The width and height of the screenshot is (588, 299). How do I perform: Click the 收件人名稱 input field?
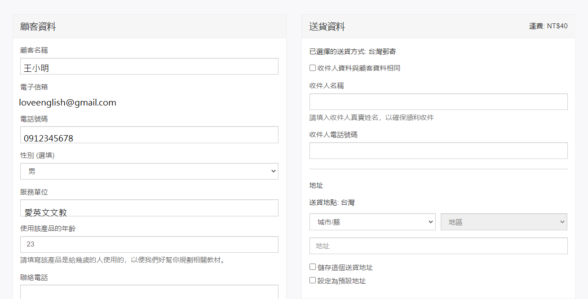[x=438, y=102]
